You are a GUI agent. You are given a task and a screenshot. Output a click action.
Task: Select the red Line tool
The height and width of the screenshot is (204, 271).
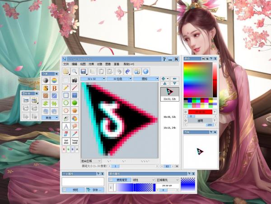tap(75, 88)
